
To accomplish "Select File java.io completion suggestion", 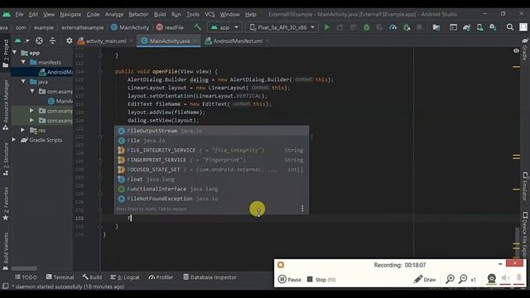I will (212, 141).
